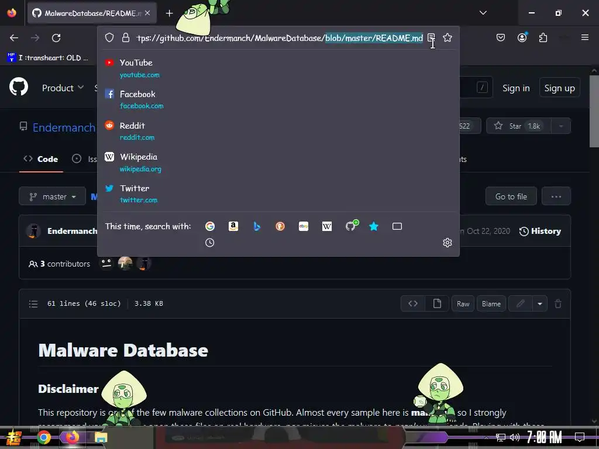Search history with the clock icon
Viewport: 599px width, 449px height.
210,243
